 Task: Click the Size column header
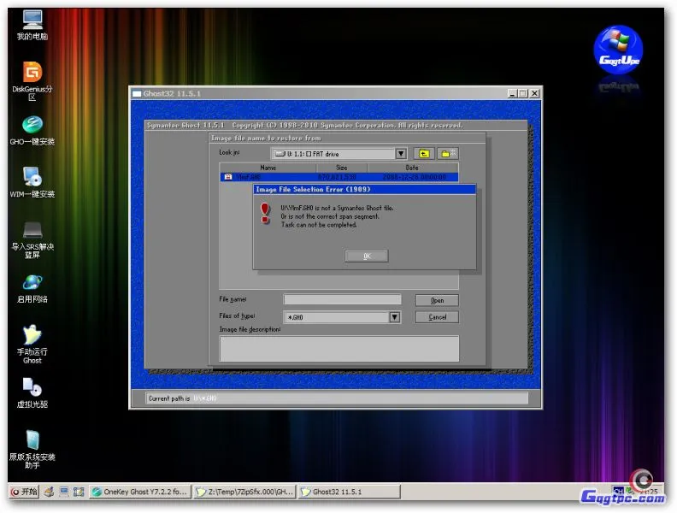tap(342, 168)
